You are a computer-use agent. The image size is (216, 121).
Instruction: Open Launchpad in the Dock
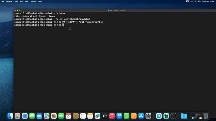tap(18, 116)
